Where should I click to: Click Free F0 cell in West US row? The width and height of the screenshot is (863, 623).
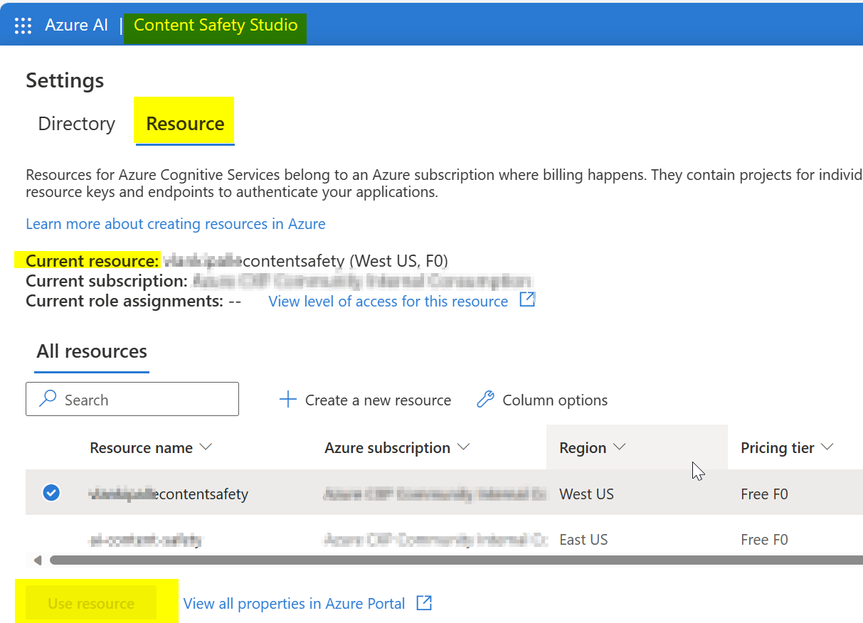764,494
